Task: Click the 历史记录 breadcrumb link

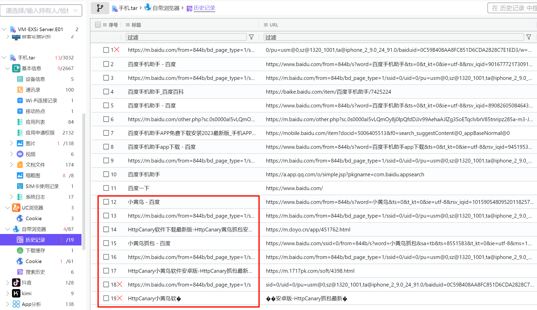Action: [204, 8]
